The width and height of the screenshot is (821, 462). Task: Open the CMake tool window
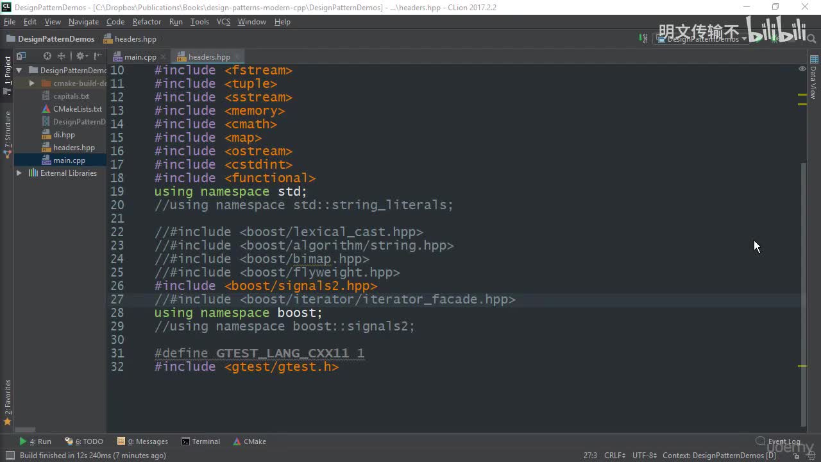[x=250, y=441]
